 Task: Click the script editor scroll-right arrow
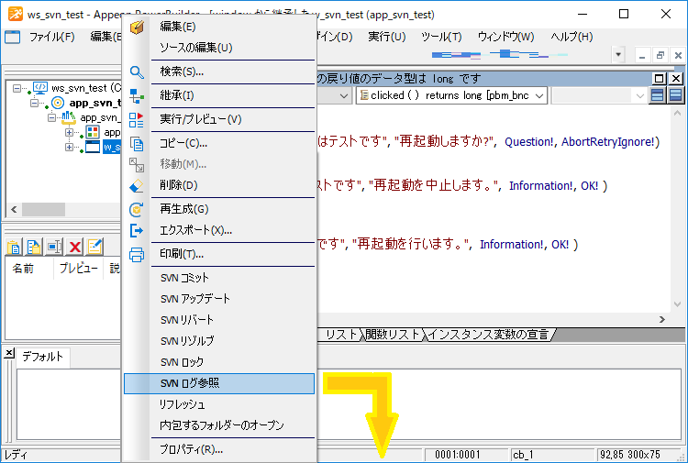[x=662, y=320]
